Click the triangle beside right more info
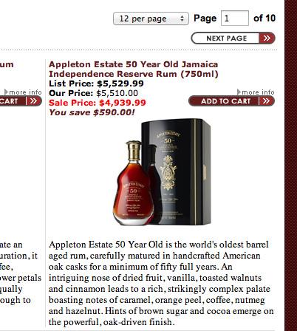 point(239,92)
